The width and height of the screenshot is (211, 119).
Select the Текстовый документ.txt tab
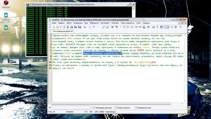click(61, 31)
